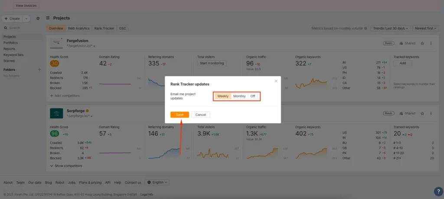Click Add competitors under Forgefusion

pyautogui.click(x=65, y=96)
